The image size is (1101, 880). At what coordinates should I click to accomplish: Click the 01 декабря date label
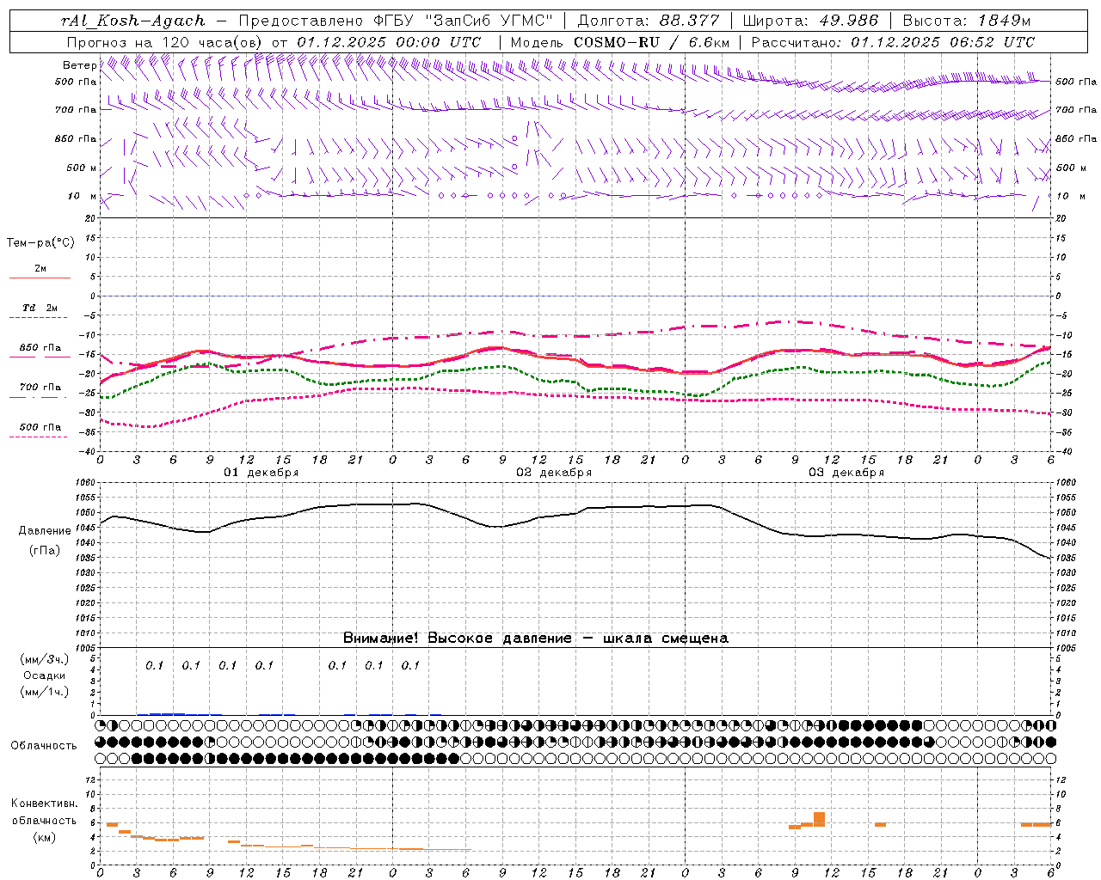[261, 473]
